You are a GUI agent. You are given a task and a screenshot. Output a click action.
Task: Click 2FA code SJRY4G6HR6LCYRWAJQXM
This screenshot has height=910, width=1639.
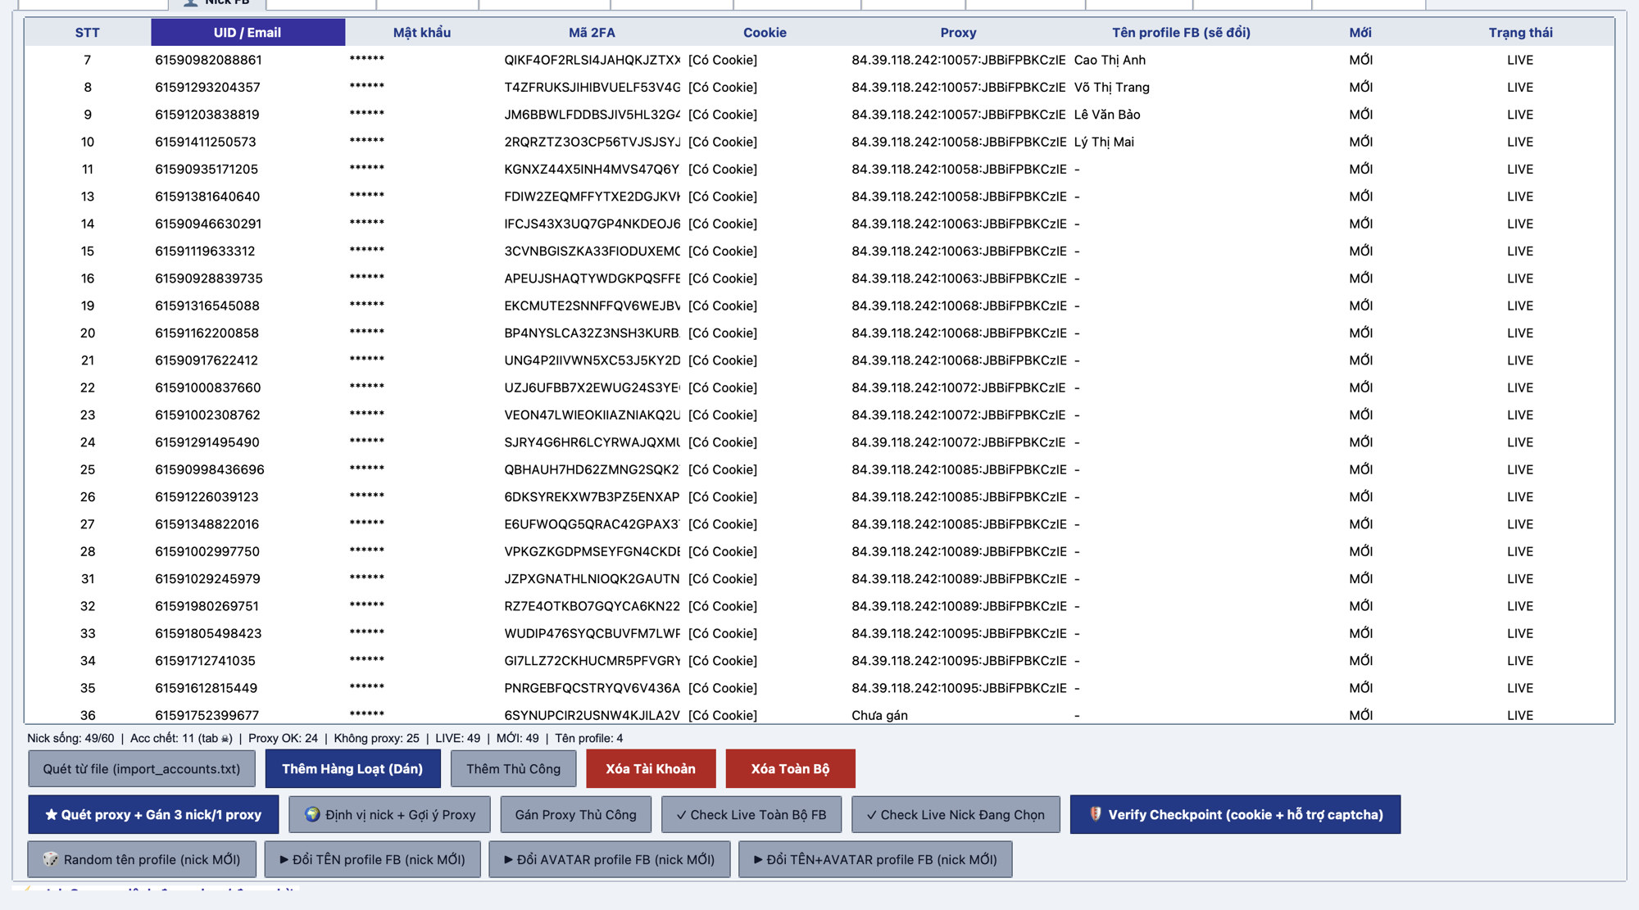click(592, 442)
